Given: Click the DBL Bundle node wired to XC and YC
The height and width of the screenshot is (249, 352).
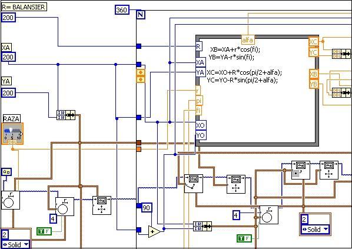Looking at the screenshot, I should pyautogui.click(x=341, y=54).
